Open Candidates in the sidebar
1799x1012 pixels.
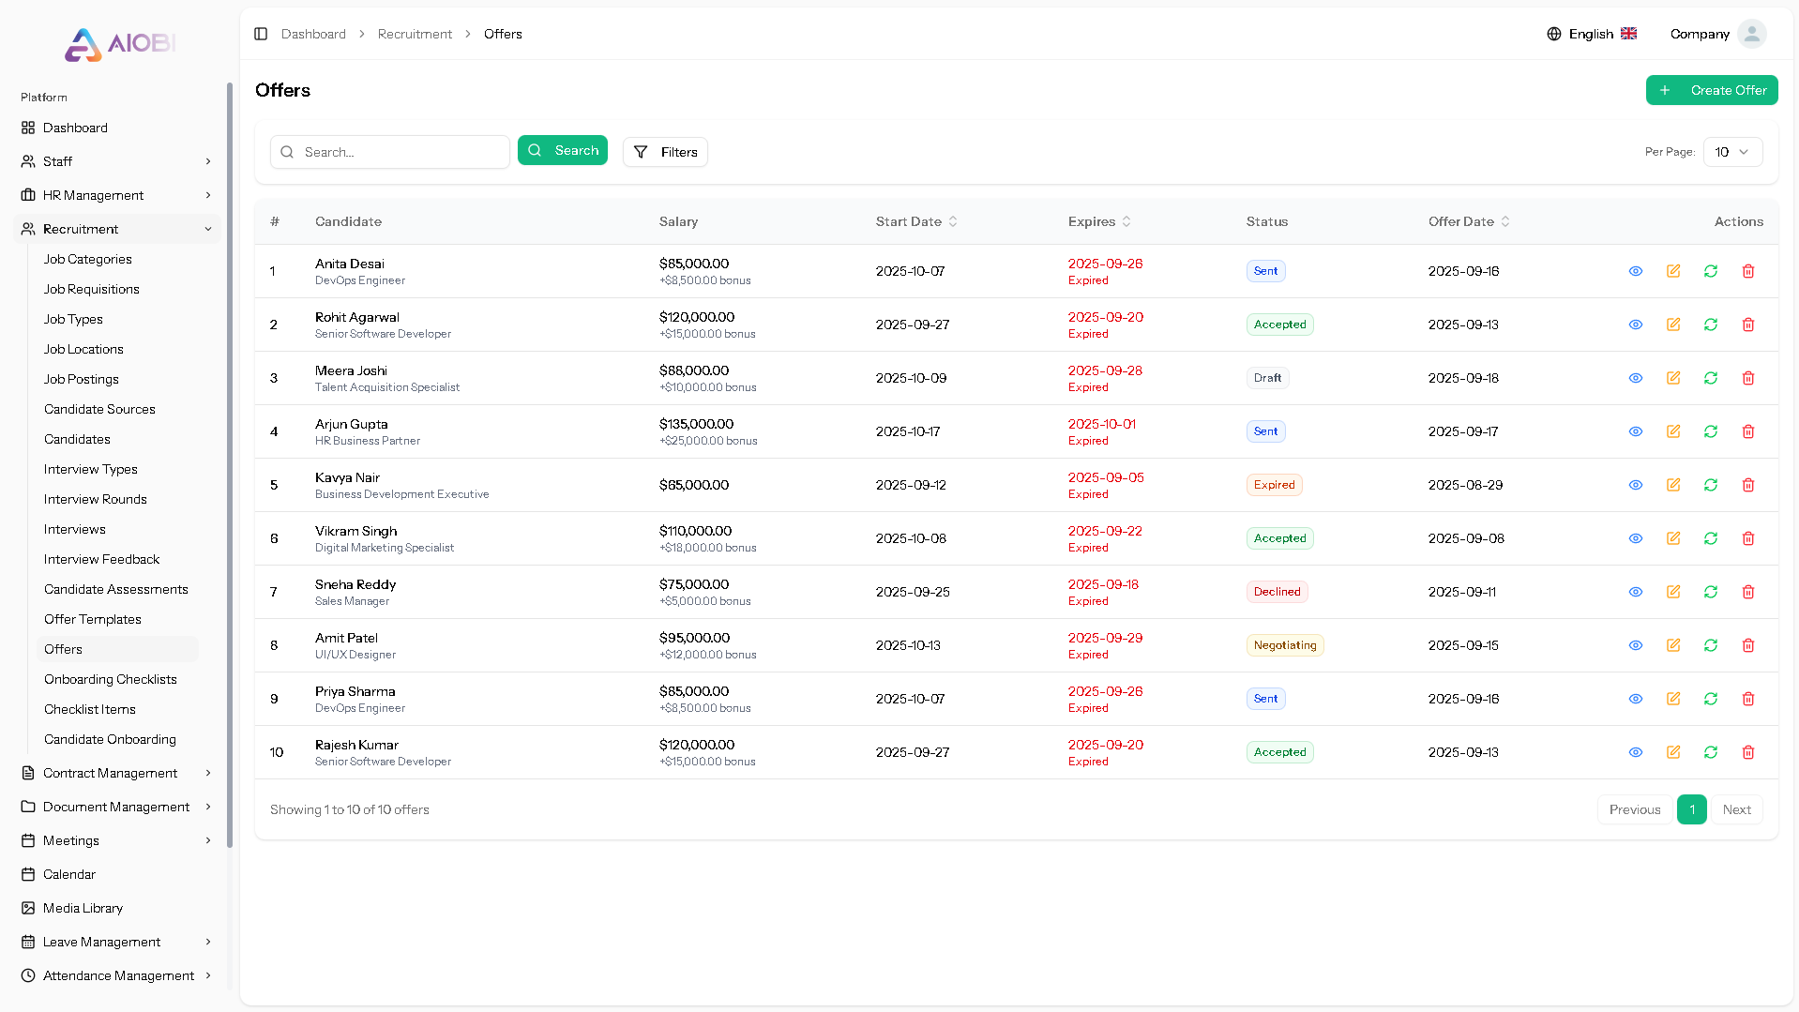(77, 439)
